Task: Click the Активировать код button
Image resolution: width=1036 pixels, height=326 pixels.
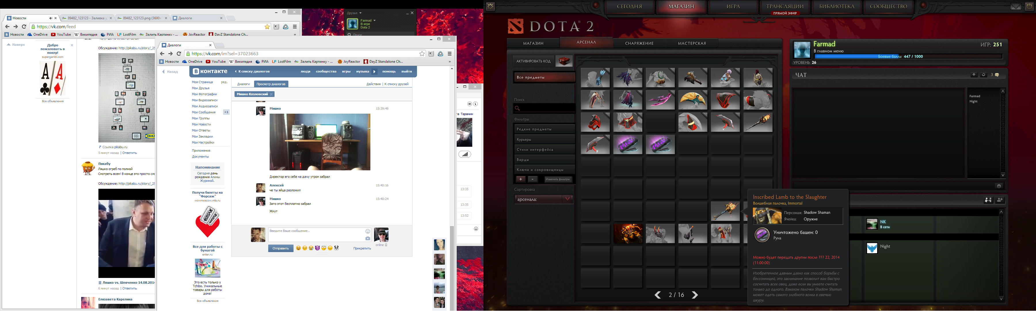Action: (533, 61)
